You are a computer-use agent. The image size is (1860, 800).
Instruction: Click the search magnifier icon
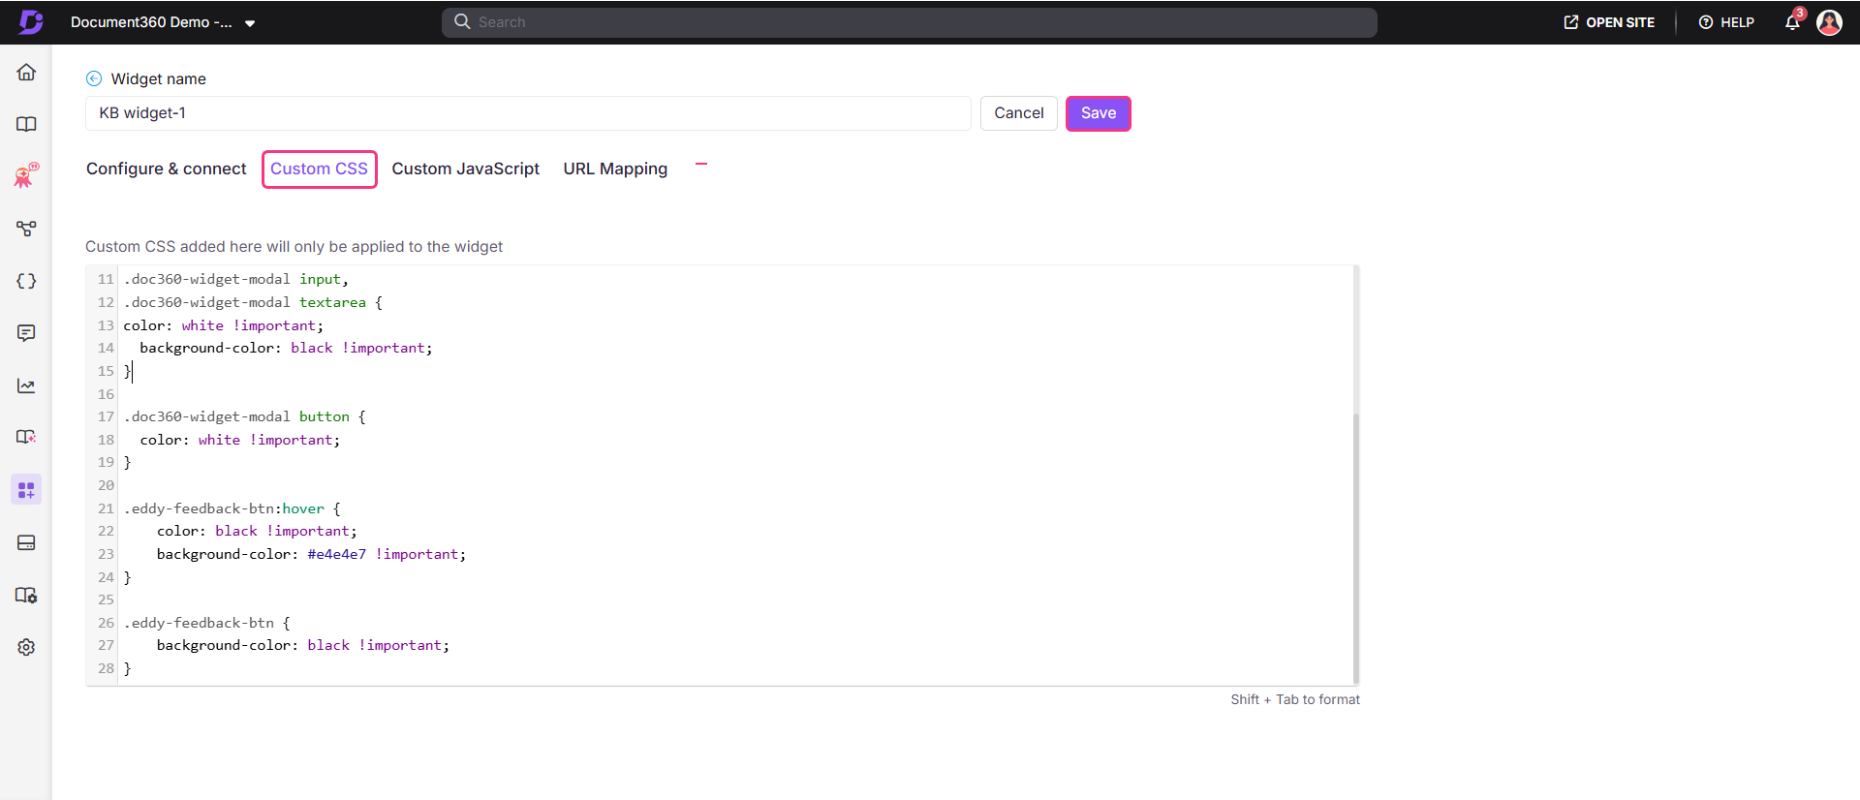click(x=462, y=21)
